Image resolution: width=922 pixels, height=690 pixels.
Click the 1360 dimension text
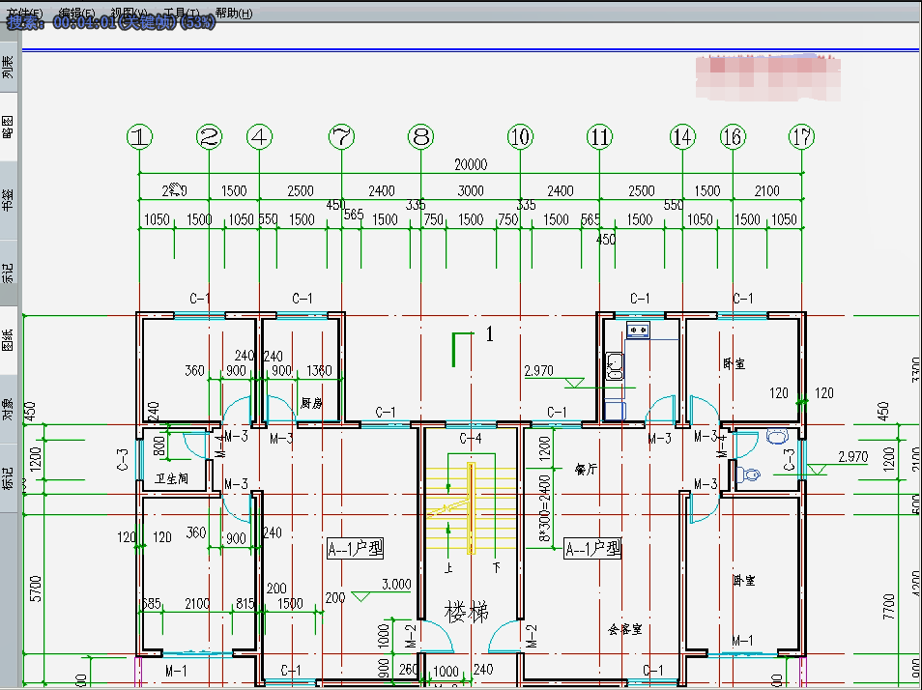click(x=319, y=371)
